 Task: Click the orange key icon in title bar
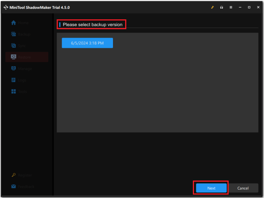[213, 7]
